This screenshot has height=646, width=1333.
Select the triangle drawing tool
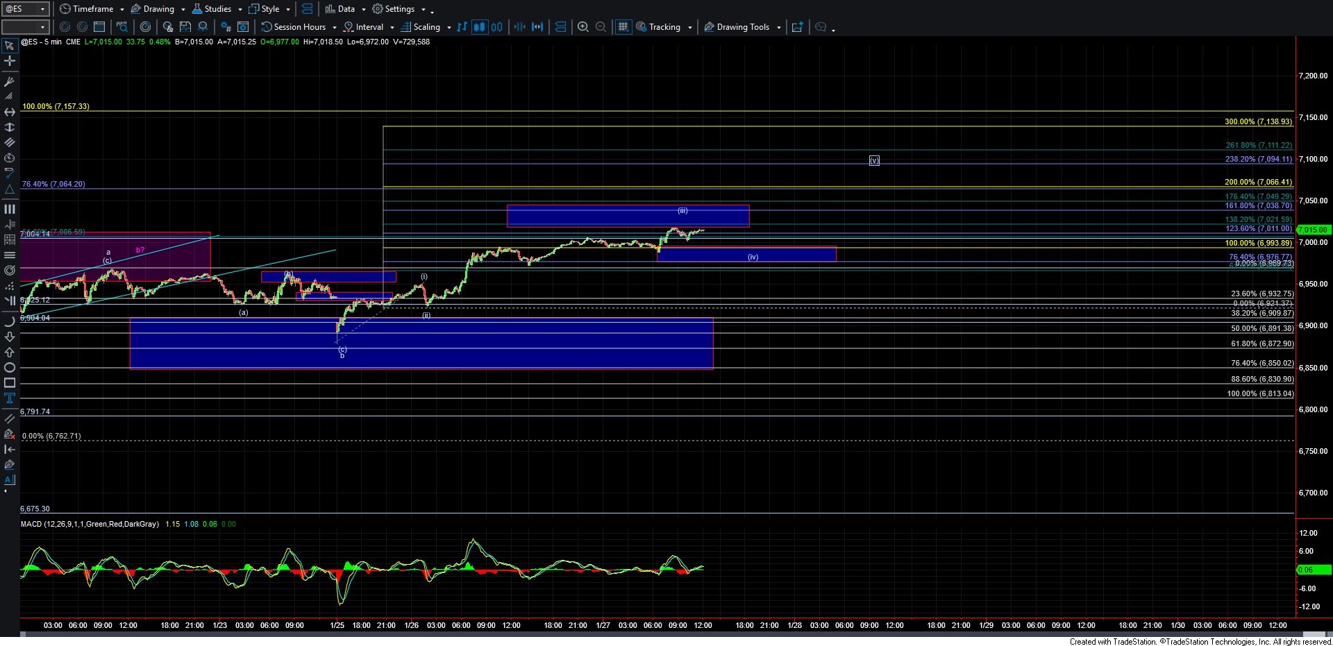[10, 189]
